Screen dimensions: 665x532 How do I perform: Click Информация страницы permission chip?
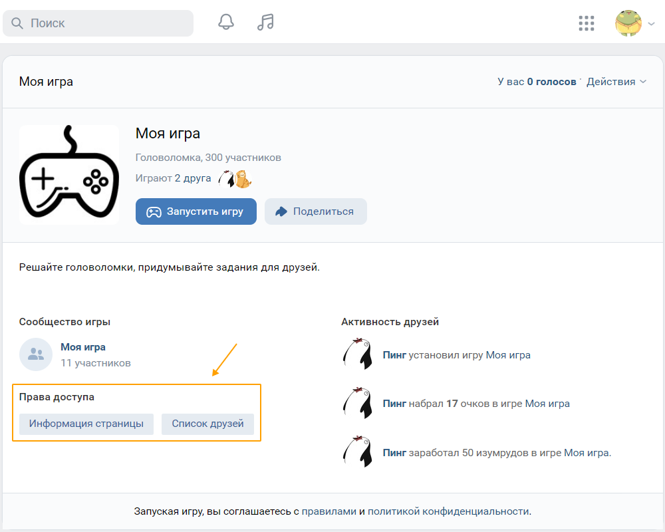[x=86, y=424]
